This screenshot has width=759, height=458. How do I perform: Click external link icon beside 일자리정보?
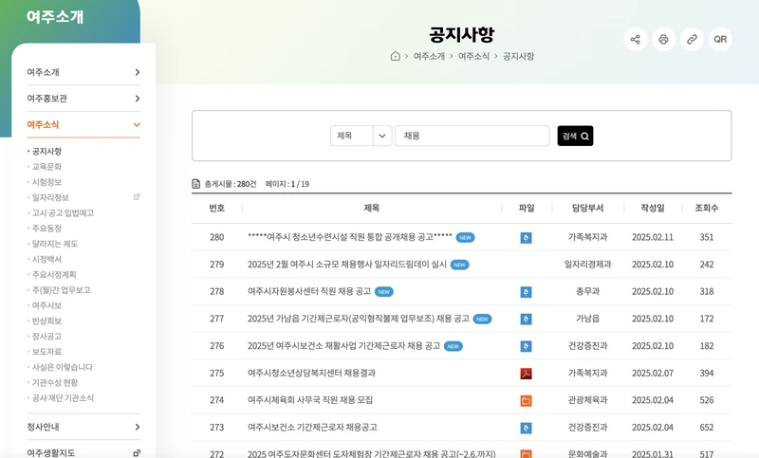(x=137, y=197)
